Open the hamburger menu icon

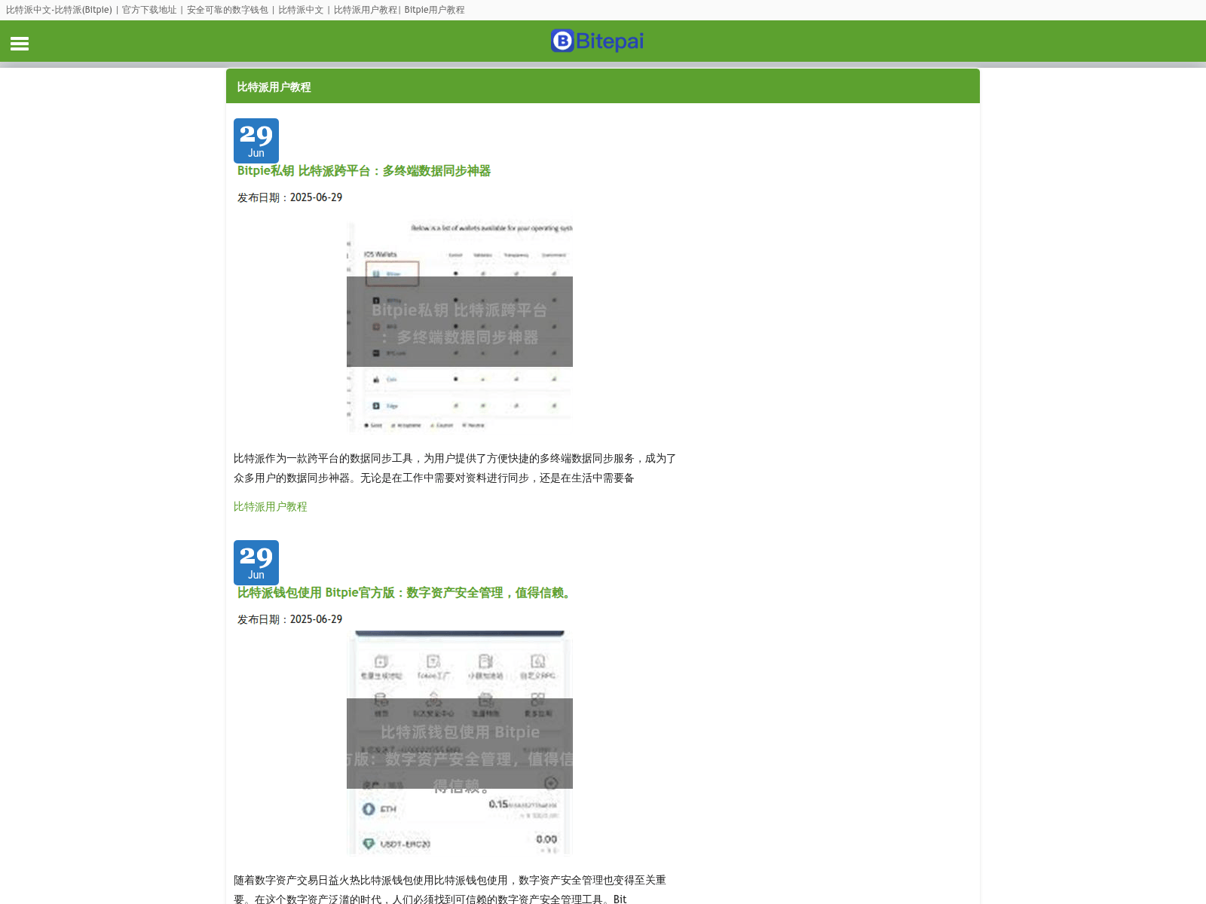coord(20,44)
